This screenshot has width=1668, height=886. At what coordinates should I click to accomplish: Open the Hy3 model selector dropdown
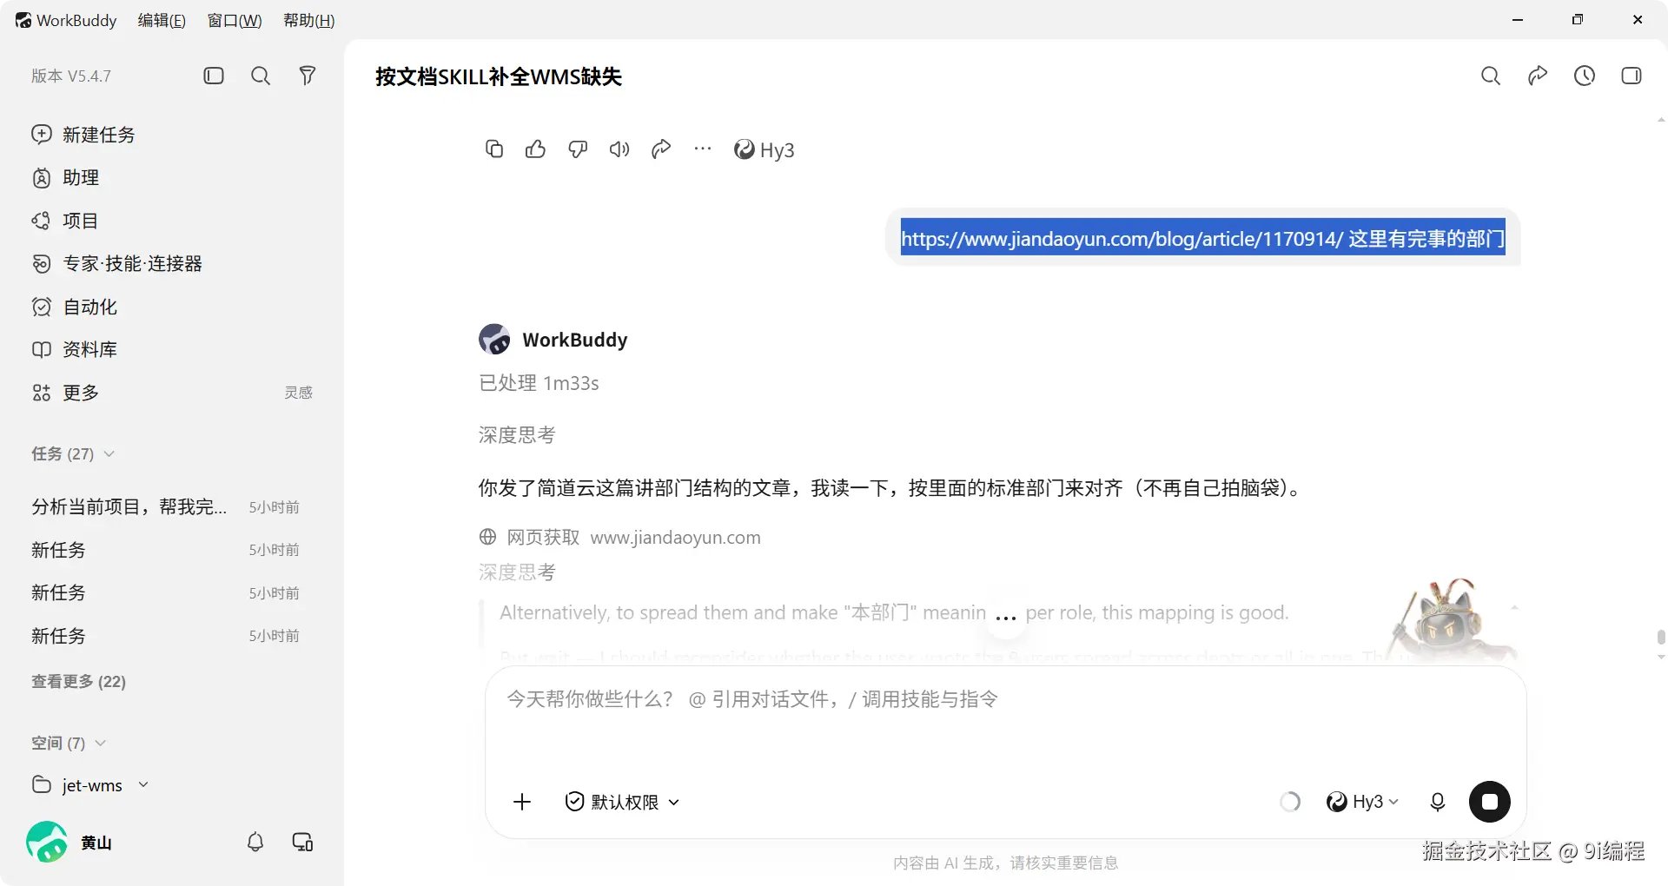click(1362, 802)
